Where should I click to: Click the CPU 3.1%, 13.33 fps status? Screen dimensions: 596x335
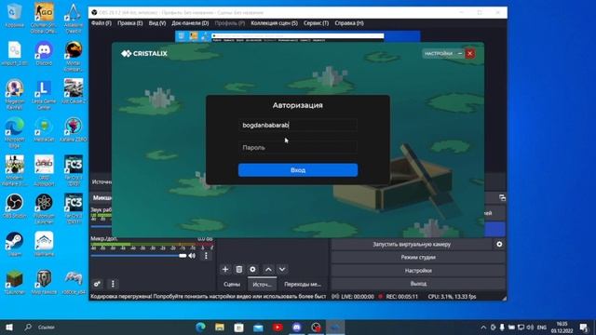[452, 297]
